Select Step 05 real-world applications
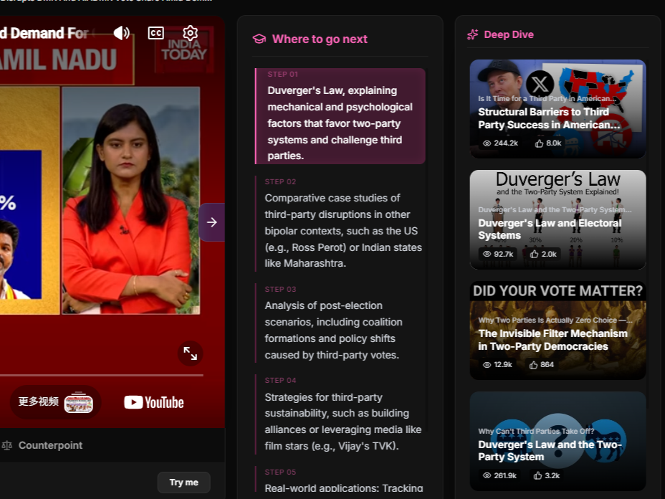Screen dimensions: 665x499 (340, 480)
